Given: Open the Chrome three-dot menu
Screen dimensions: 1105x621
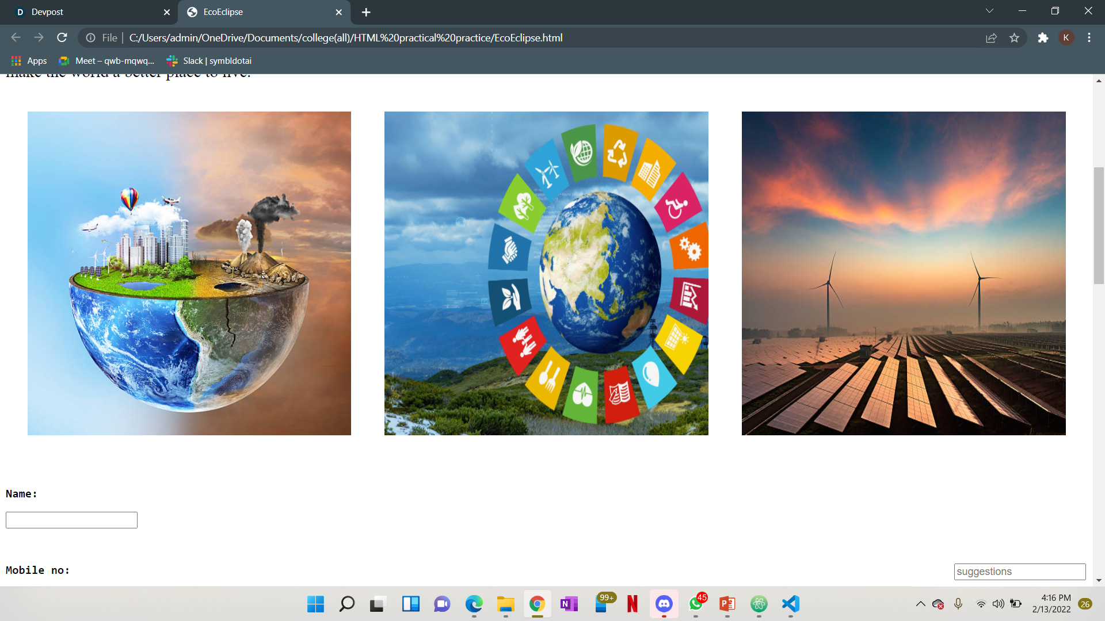Looking at the screenshot, I should tap(1089, 37).
